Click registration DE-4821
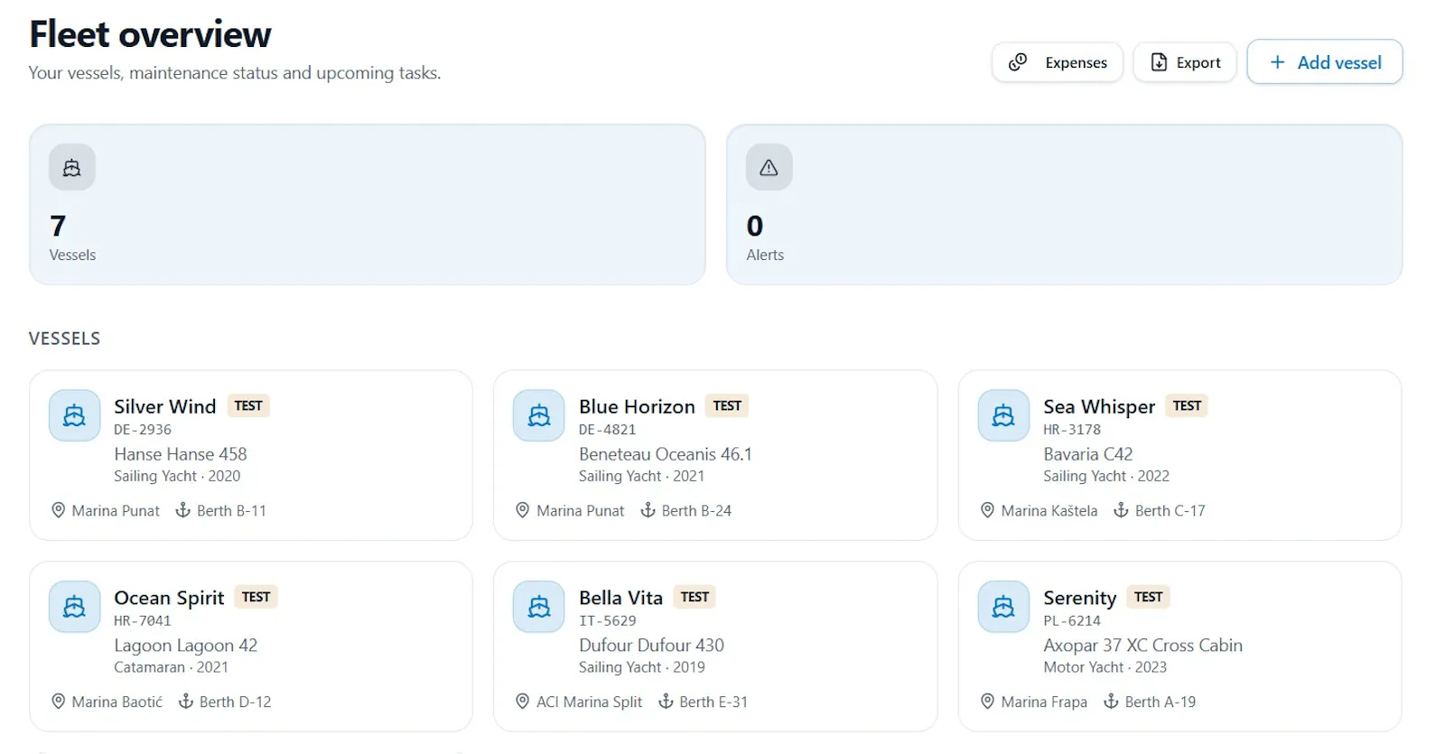Screen dimensions: 1445x754 click(x=607, y=430)
